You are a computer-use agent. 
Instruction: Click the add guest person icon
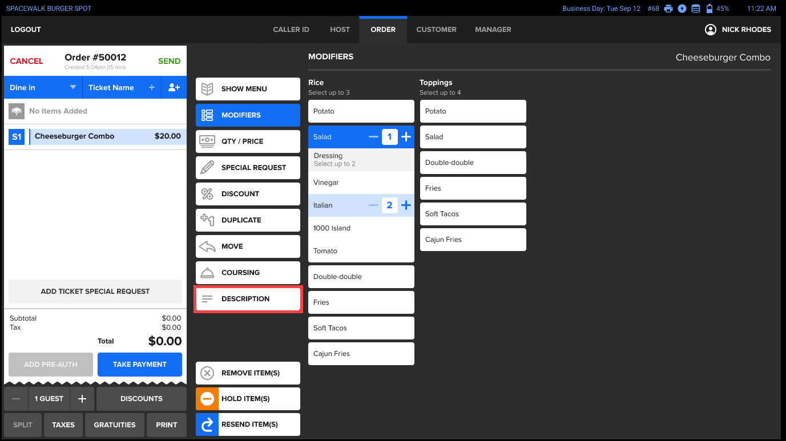(174, 87)
